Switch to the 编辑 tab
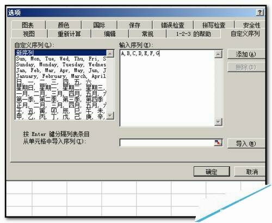This screenshot has width=272, height=223. 110,34
